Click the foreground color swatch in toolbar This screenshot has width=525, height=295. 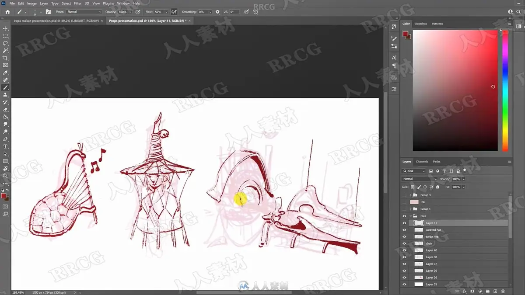4,196
